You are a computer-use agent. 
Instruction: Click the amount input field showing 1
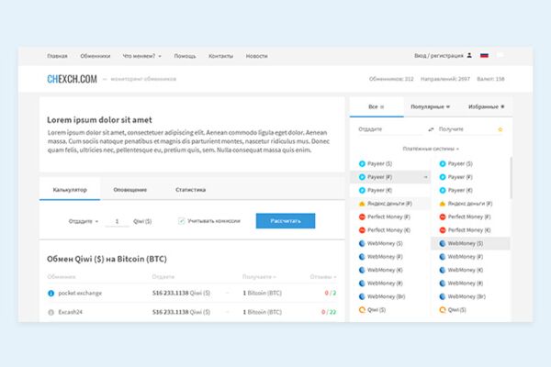[x=117, y=221]
